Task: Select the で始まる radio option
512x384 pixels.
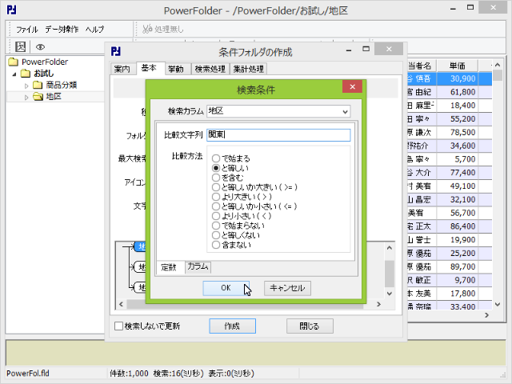Action: click(231, 158)
